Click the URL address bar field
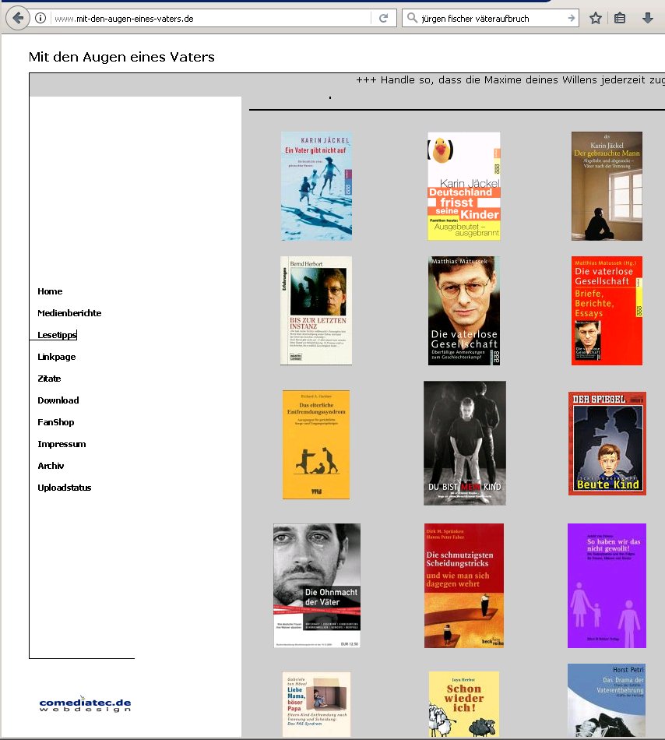This screenshot has height=740, width=665. [210, 18]
